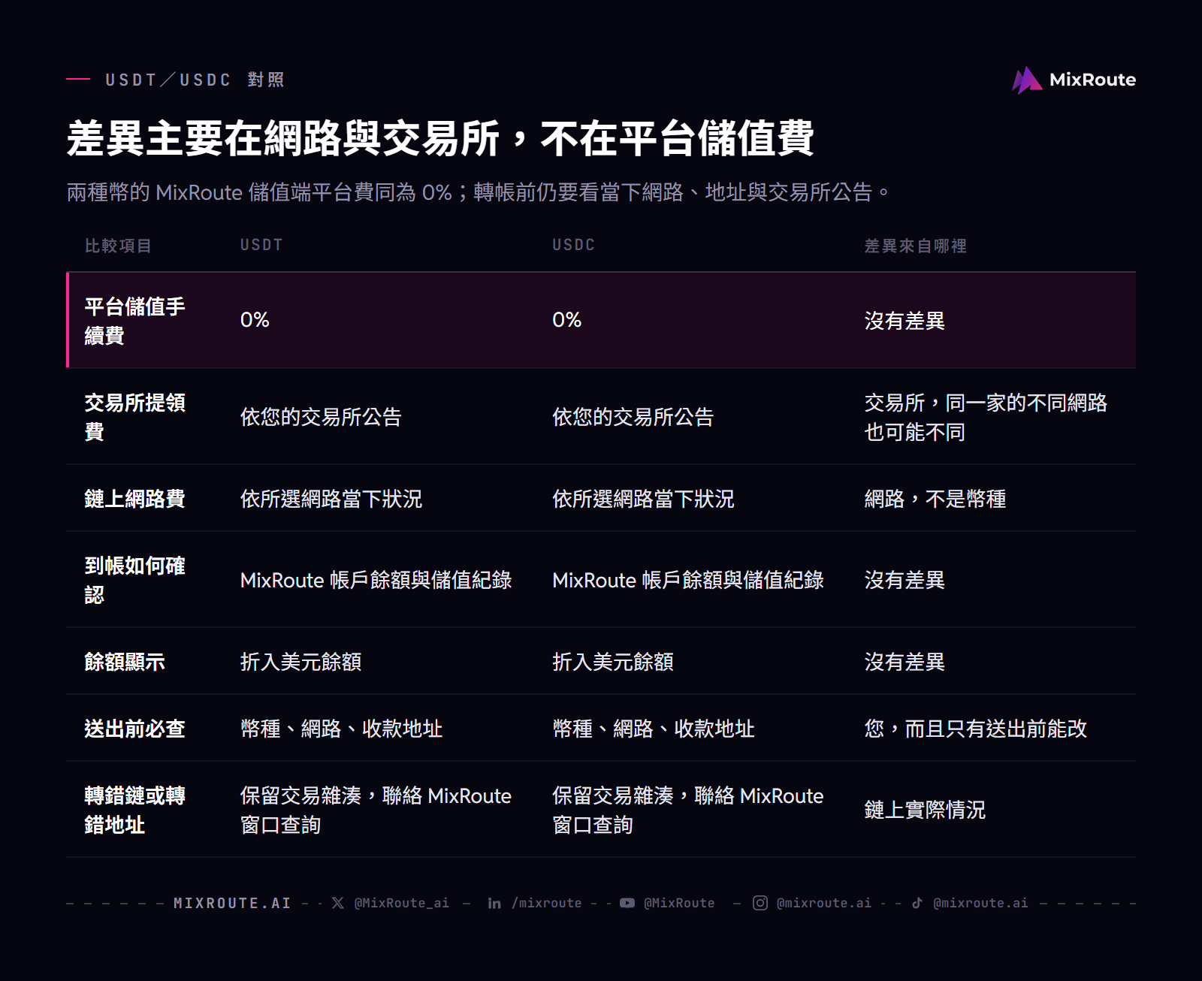1202x981 pixels.
Task: Click '沒有差異' in the 到帳如何確認 row
Action: pos(905,580)
